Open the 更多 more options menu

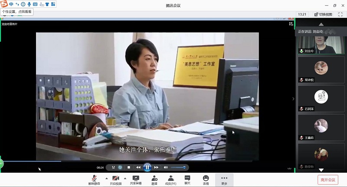click(224, 180)
